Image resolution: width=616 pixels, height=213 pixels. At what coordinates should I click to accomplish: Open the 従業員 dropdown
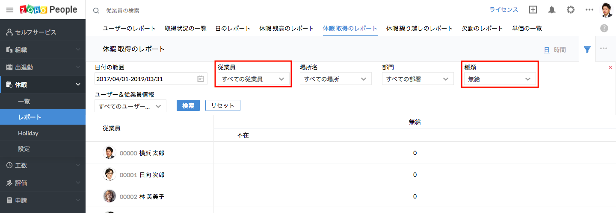253,79
